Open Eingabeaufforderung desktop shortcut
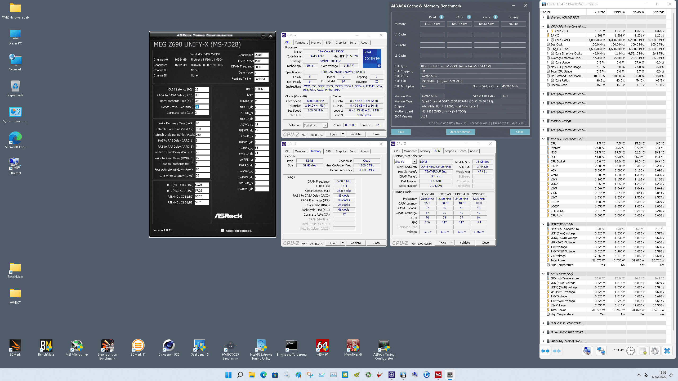Screen dimensions: 678x381 click(292, 348)
